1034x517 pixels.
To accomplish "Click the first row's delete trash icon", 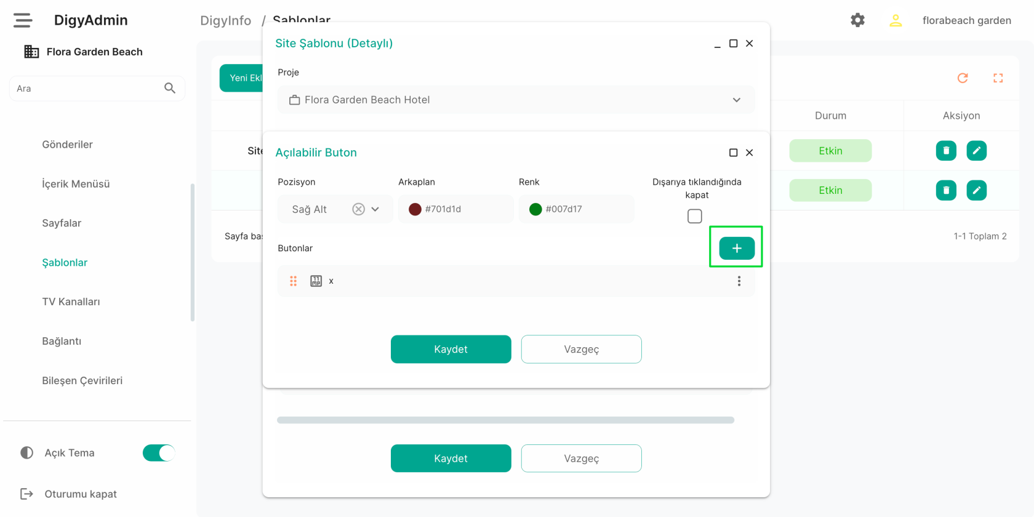I will (x=946, y=151).
